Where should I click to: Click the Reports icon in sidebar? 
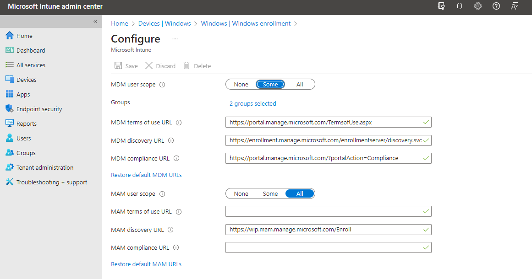click(x=10, y=123)
